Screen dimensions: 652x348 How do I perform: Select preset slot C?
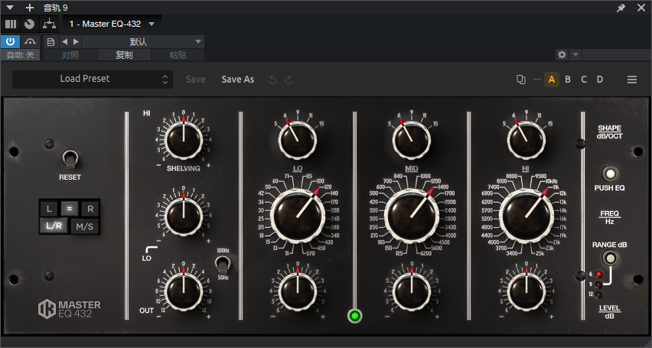click(584, 80)
